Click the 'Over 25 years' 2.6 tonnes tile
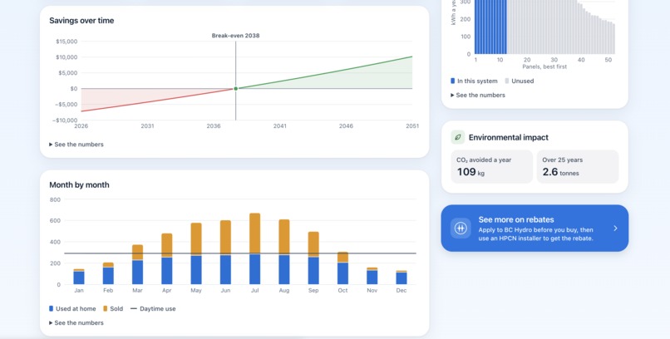 pyautogui.click(x=578, y=166)
